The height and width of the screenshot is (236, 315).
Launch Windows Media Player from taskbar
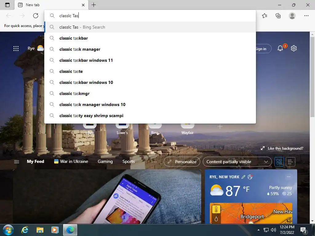point(55,230)
